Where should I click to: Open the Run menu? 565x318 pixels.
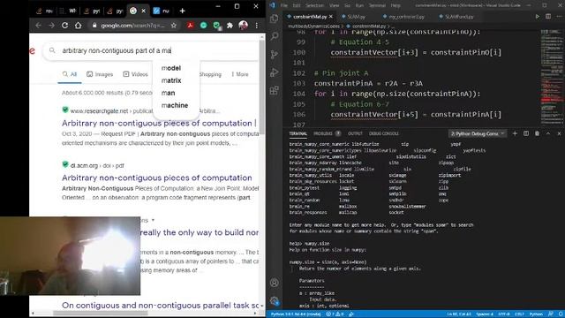[x=359, y=5]
